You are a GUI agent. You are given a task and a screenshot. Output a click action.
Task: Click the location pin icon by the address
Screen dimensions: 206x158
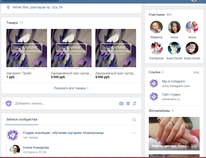tap(8, 7)
